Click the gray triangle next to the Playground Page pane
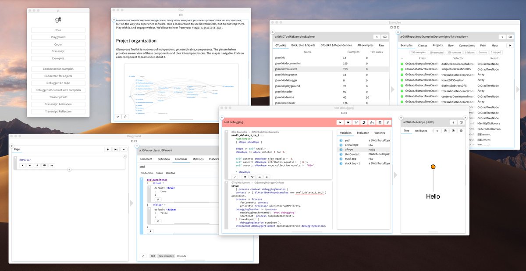This screenshot has width=526, height=271. (131, 203)
